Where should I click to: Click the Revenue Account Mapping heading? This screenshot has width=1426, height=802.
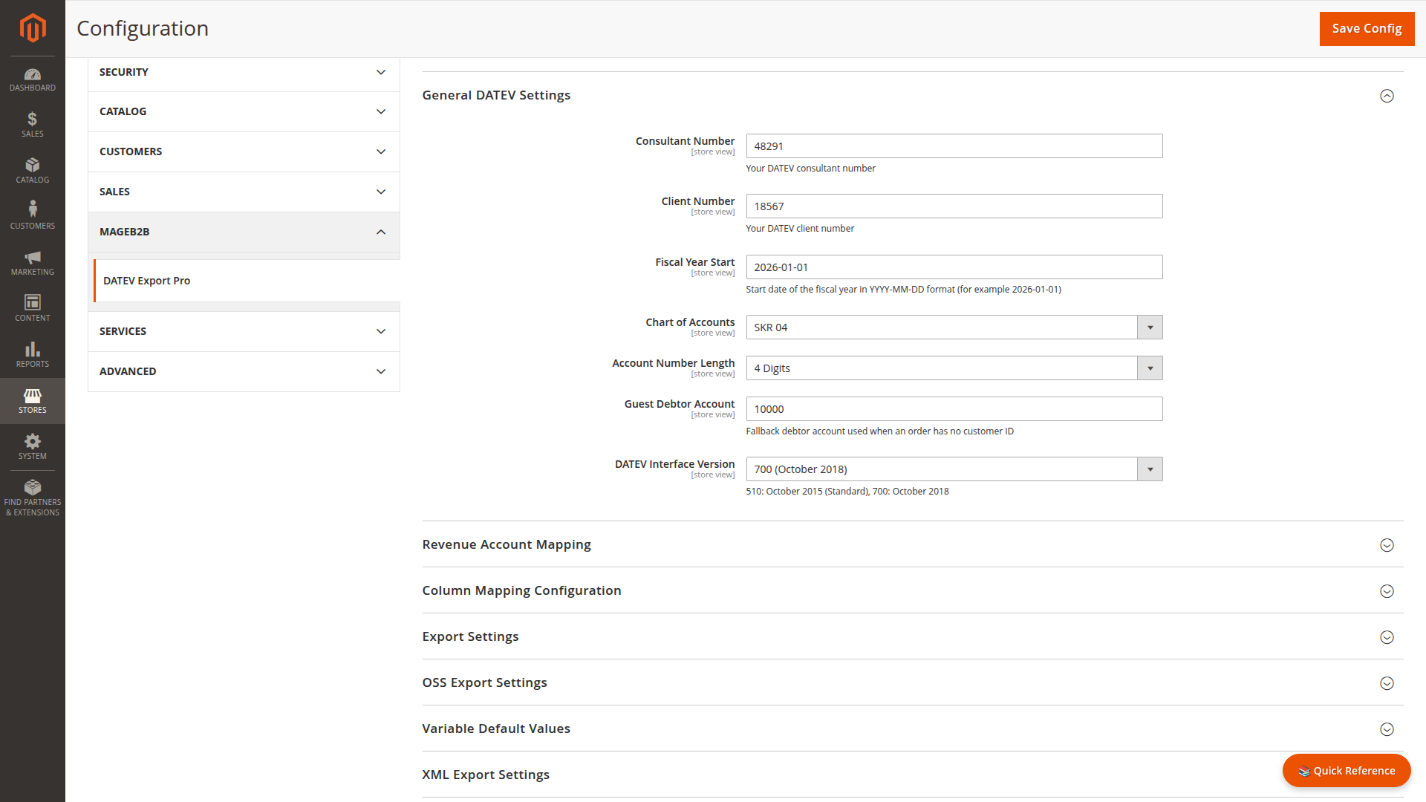pos(507,544)
